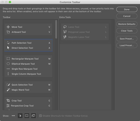
Task: Toggle the screen mode Show icon
Action: 33,116
